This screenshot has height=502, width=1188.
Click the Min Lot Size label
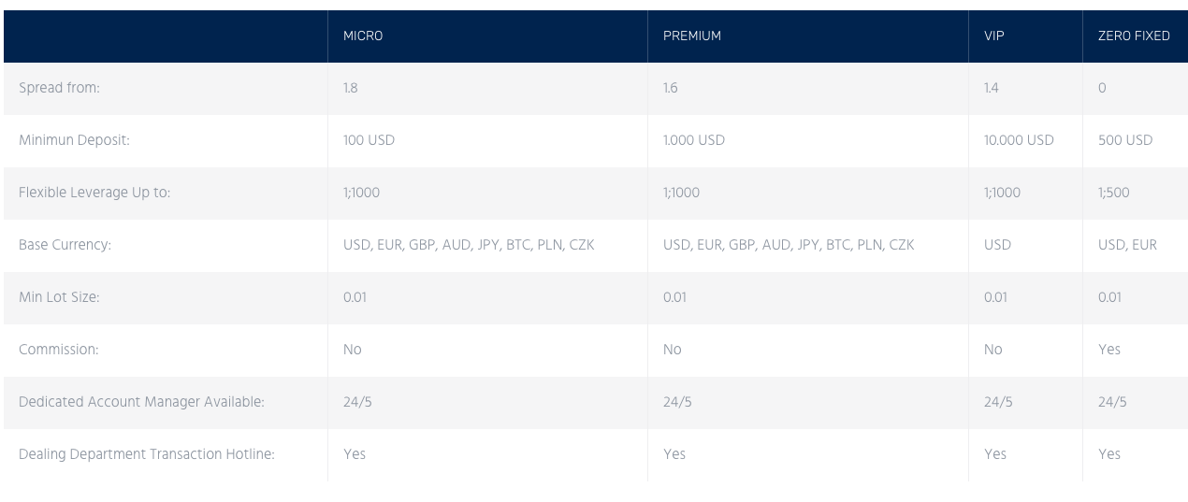(59, 298)
